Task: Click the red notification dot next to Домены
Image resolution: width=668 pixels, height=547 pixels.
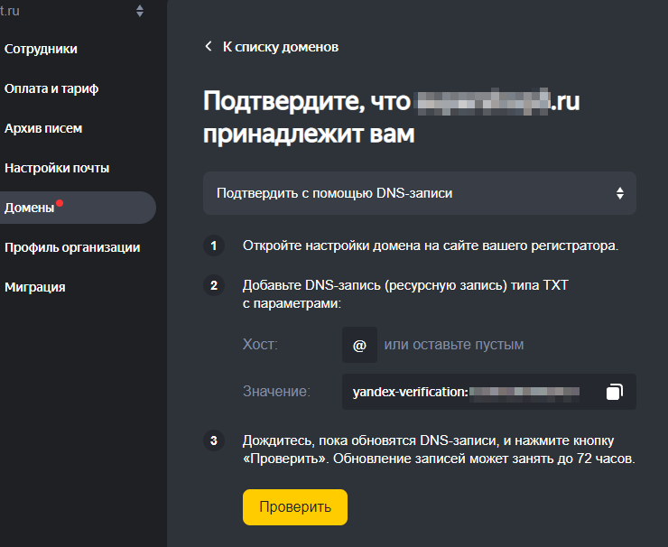Action: [60, 202]
